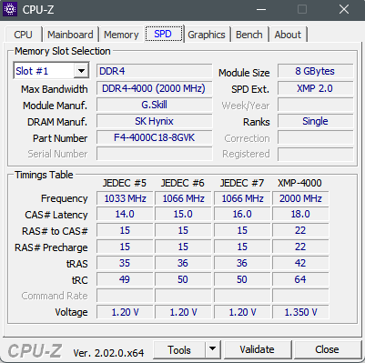Click the 35 tRAS value under JEDEC #5
Screen dimensions: 365x363
125,263
